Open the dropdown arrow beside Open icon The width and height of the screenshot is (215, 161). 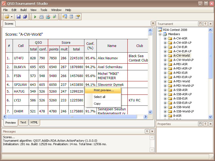pos(12,17)
